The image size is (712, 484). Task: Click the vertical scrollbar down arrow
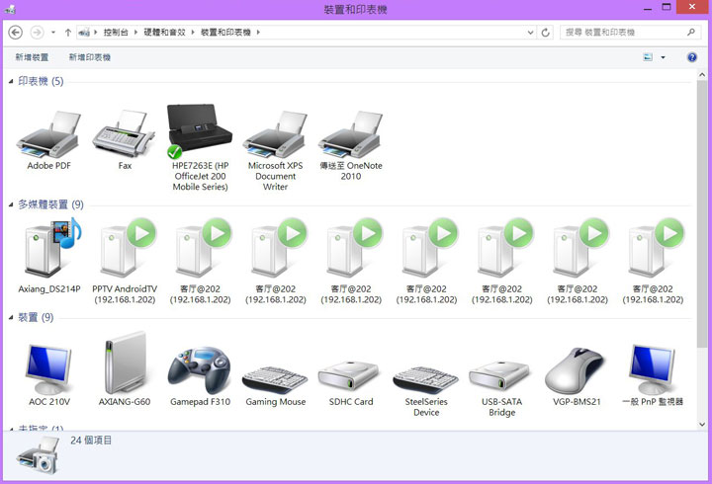(702, 425)
